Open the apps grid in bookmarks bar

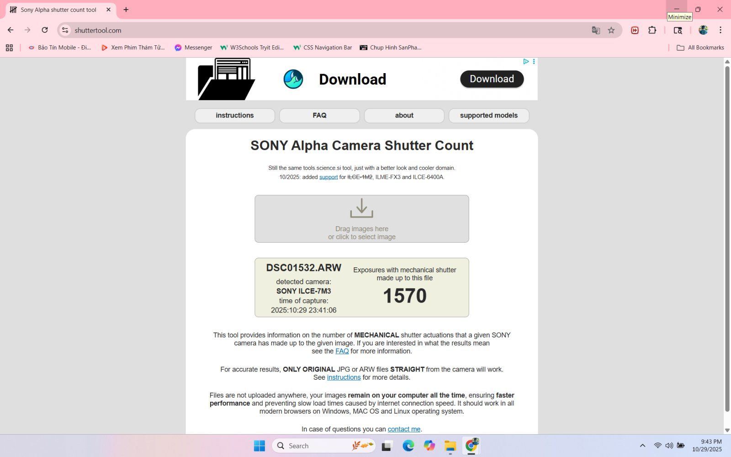pyautogui.click(x=9, y=48)
